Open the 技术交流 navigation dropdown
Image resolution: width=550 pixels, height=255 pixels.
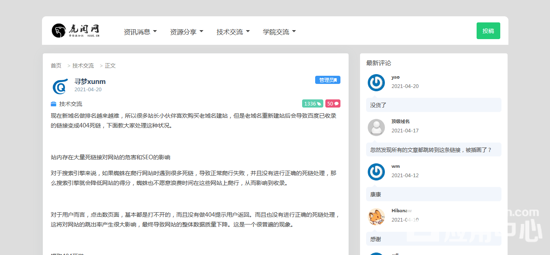233,32
